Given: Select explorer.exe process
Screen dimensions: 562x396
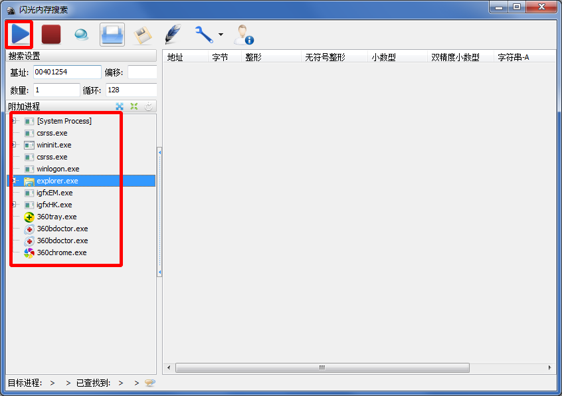Looking at the screenshot, I should 57,181.
